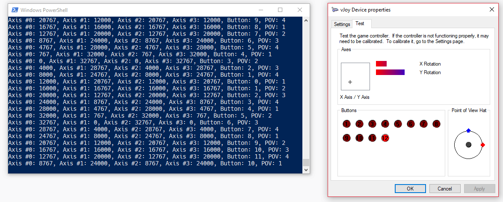Click the line starting 'Axis #0: 767'

click(140, 55)
